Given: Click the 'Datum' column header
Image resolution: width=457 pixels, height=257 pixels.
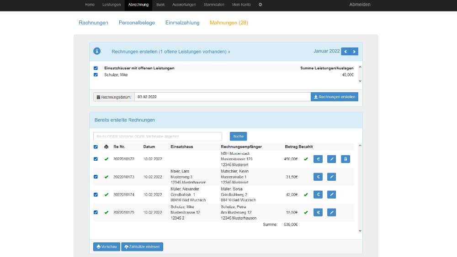Looking at the screenshot, I should point(149,147).
